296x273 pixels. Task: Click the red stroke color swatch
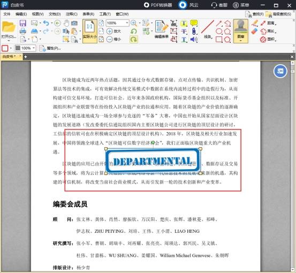tap(5, 48)
